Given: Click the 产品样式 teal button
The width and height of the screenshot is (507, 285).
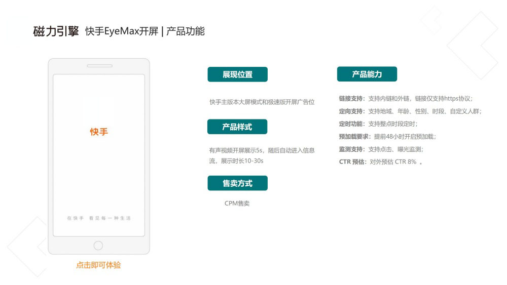Looking at the screenshot, I should click(237, 127).
